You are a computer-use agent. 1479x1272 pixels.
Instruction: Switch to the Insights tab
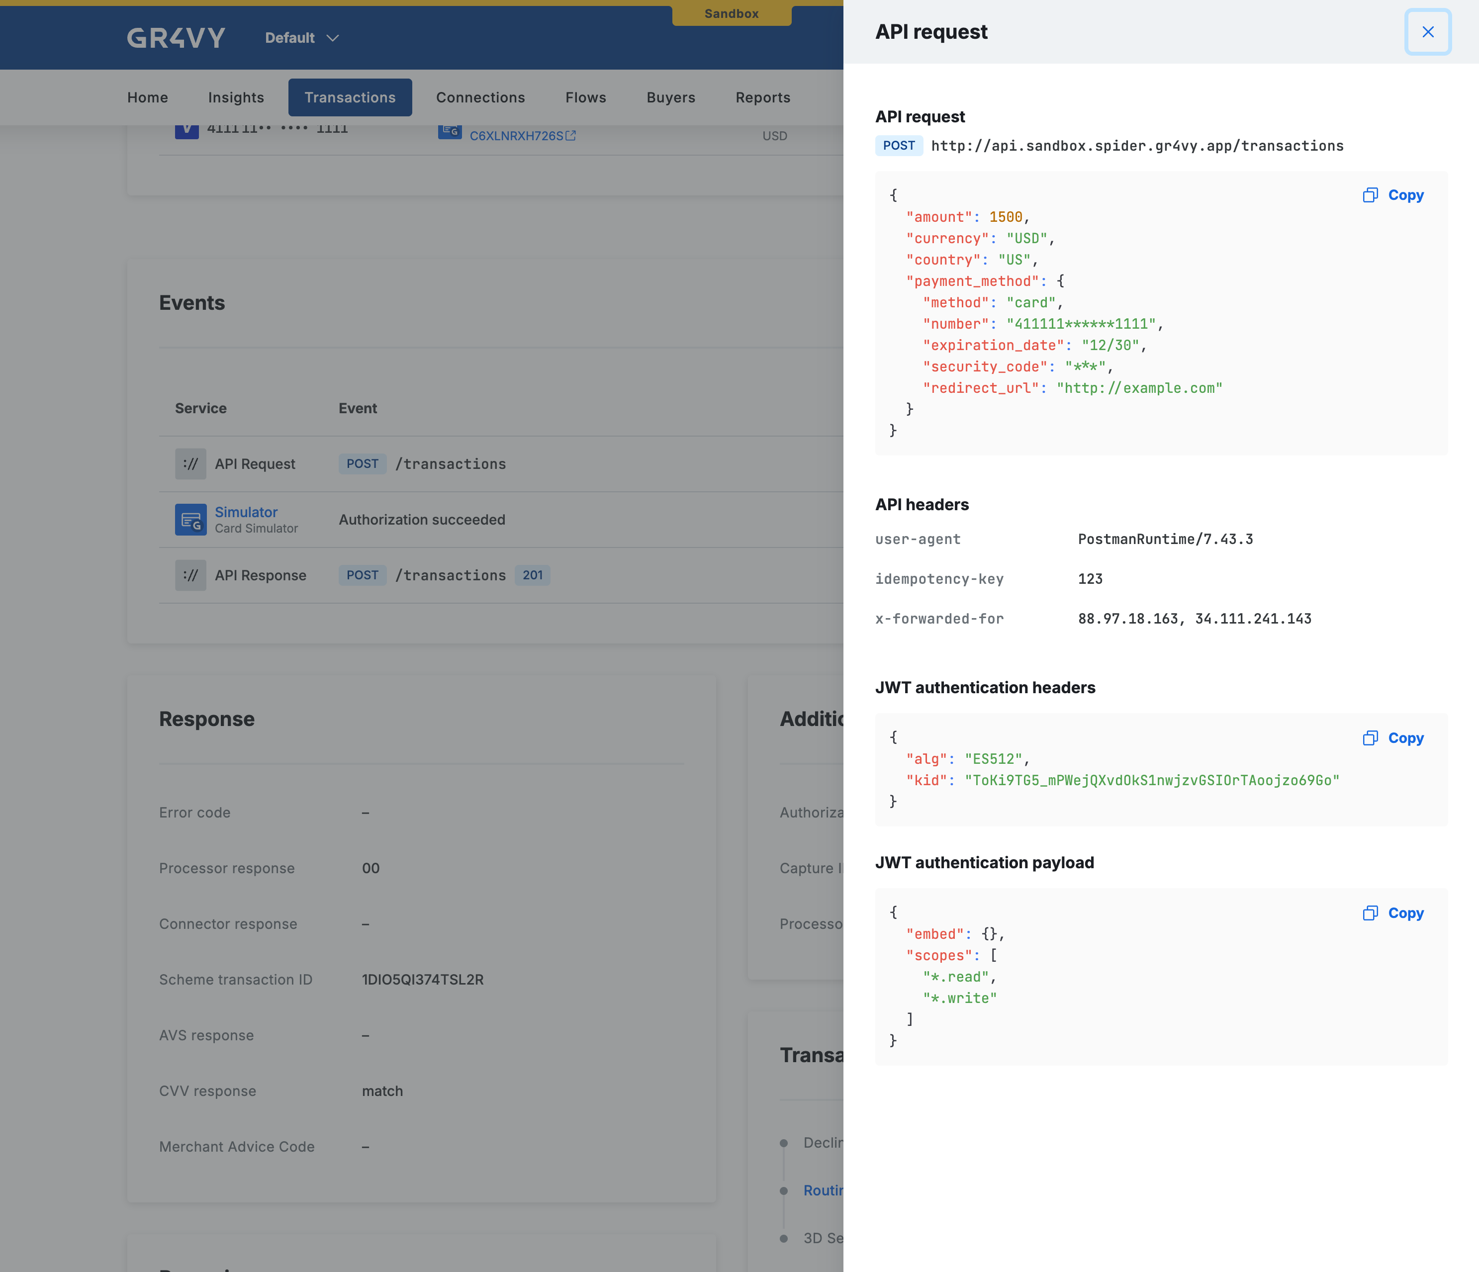[x=236, y=97]
